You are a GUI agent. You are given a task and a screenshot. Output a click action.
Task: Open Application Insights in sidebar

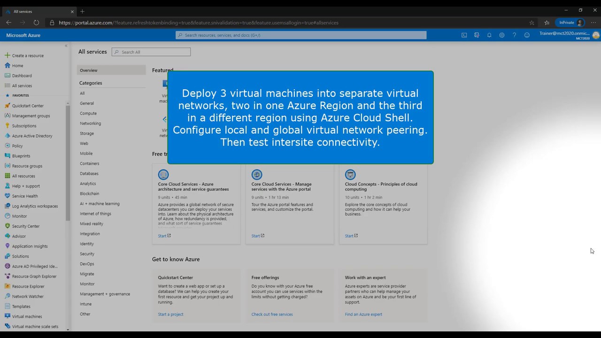(30, 246)
